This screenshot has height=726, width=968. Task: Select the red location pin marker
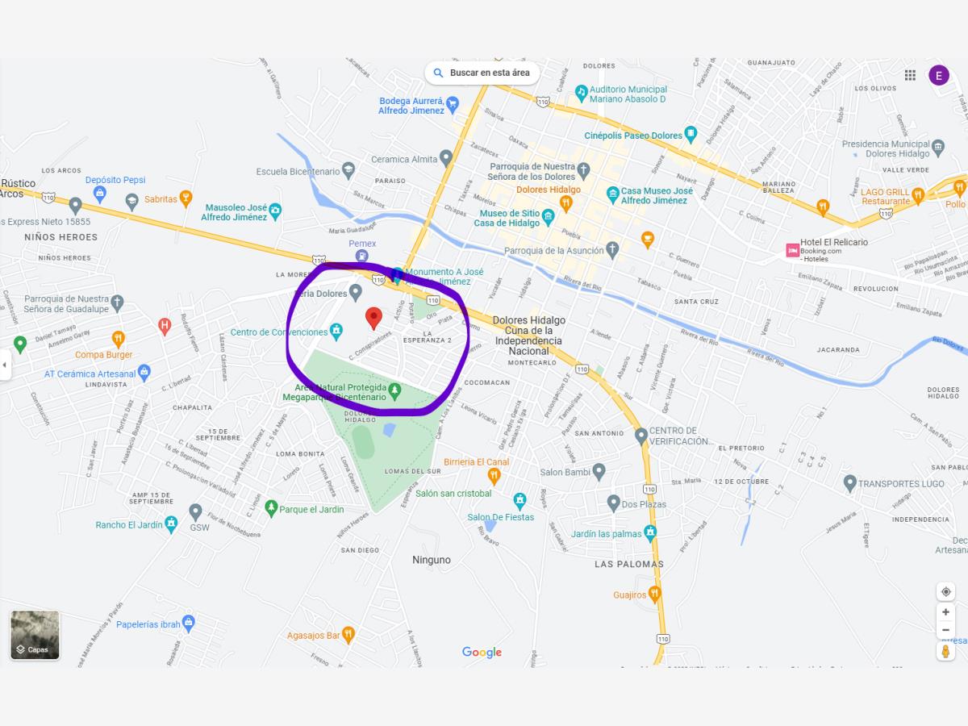point(373,319)
